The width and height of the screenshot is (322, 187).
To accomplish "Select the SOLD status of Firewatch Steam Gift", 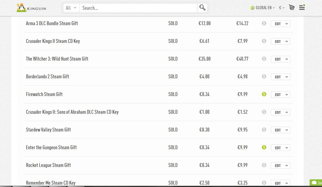I will point(173,94).
